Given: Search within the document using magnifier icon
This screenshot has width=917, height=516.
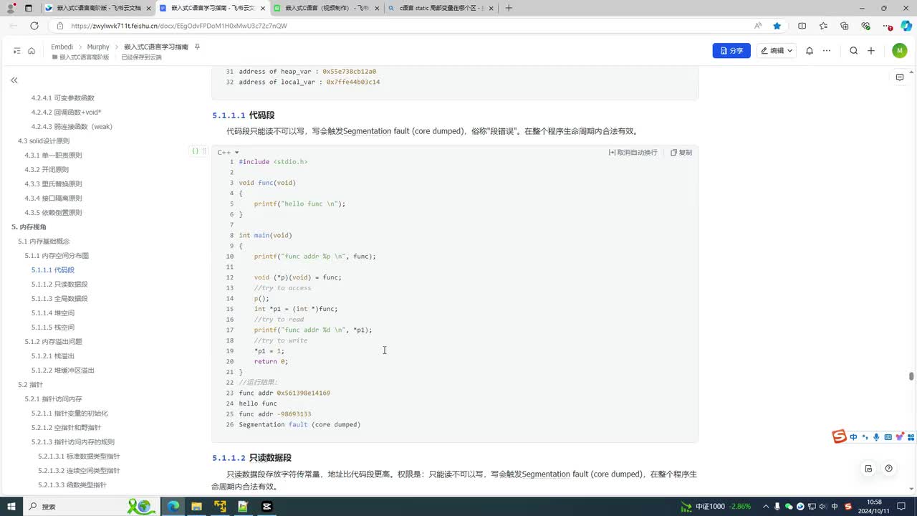Looking at the screenshot, I should 853,51.
